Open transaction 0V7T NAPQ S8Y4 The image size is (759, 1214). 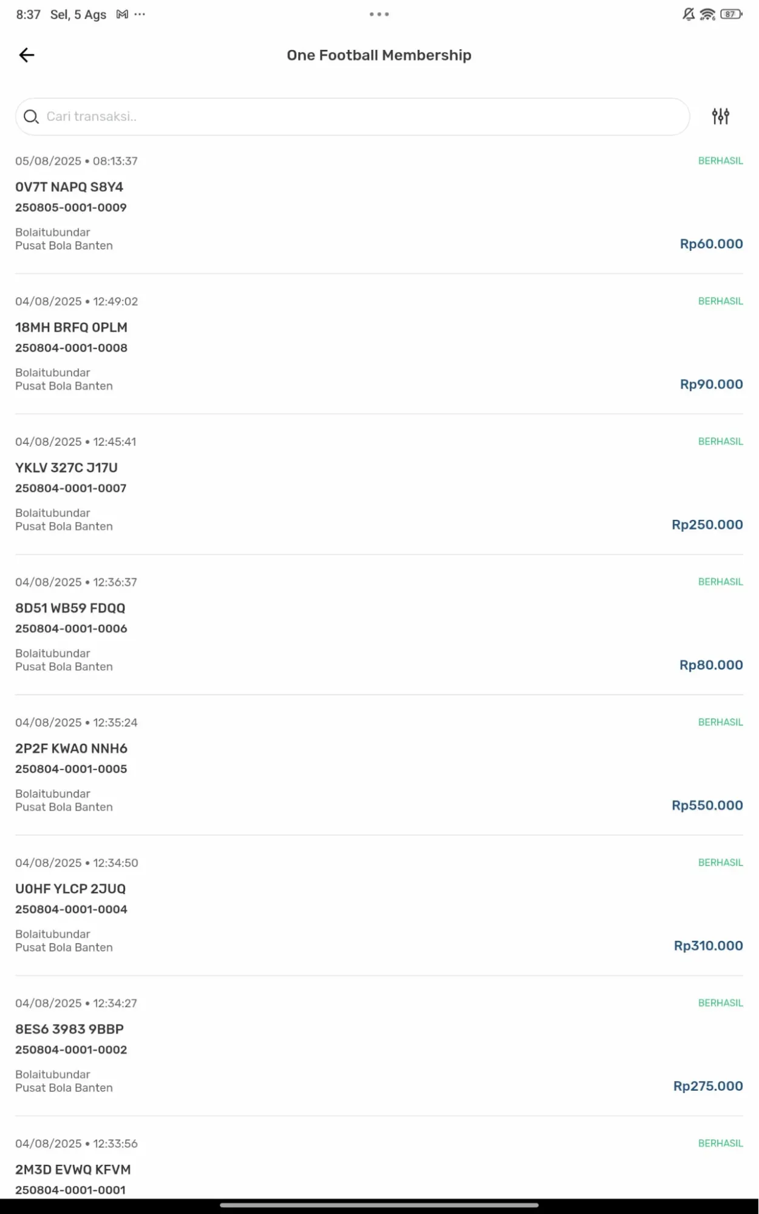379,203
